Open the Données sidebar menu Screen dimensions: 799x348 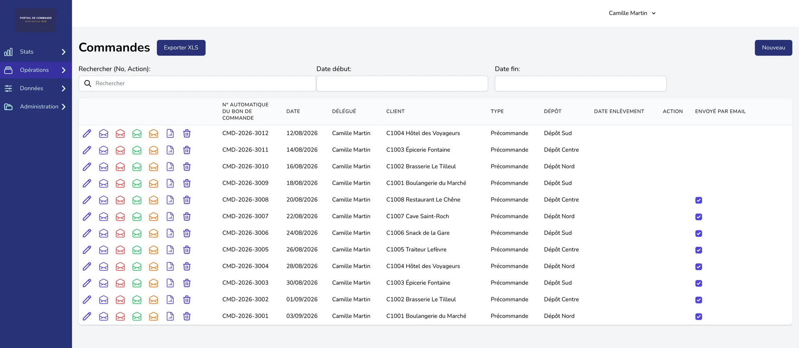pyautogui.click(x=36, y=88)
